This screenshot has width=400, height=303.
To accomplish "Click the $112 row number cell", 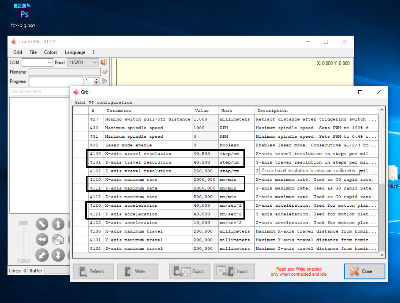I will [95, 197].
